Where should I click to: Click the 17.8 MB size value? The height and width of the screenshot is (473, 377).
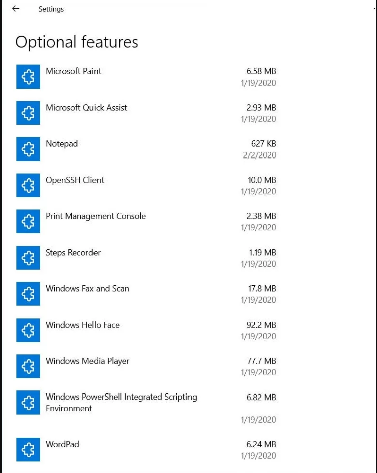[262, 289]
